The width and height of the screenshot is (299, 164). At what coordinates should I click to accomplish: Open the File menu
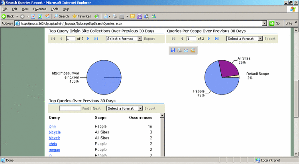5,9
